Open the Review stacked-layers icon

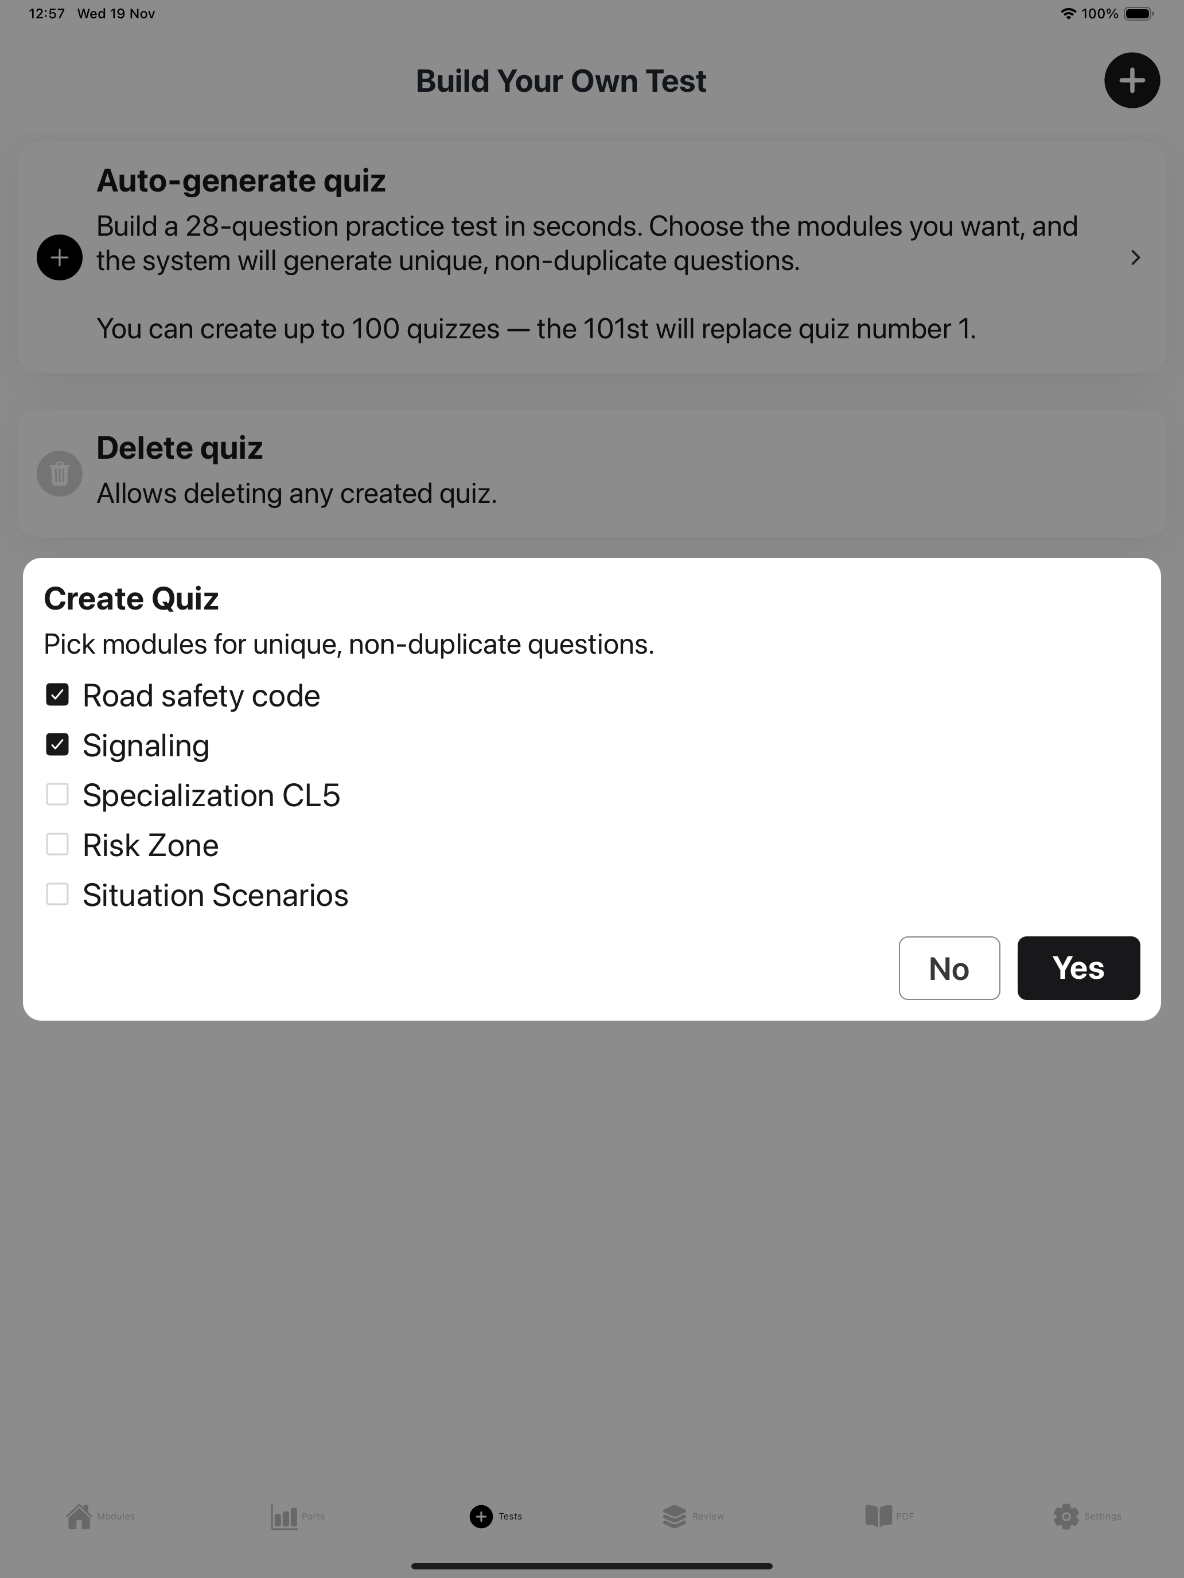click(x=673, y=1516)
